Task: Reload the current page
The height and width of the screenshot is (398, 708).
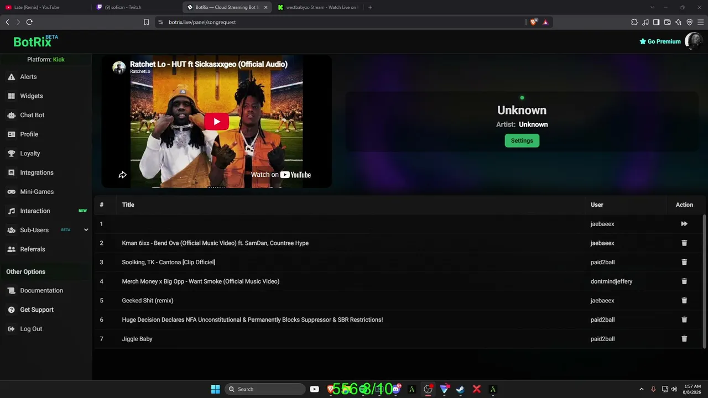Action: [29, 22]
